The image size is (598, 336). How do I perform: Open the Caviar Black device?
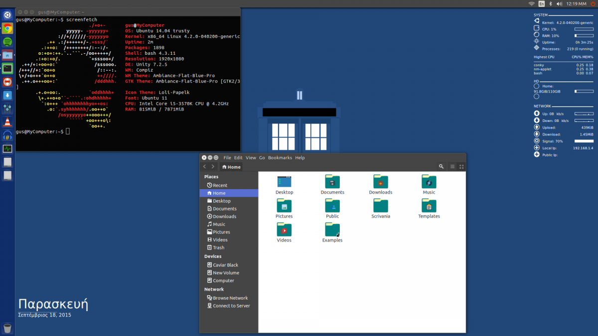tap(229, 265)
